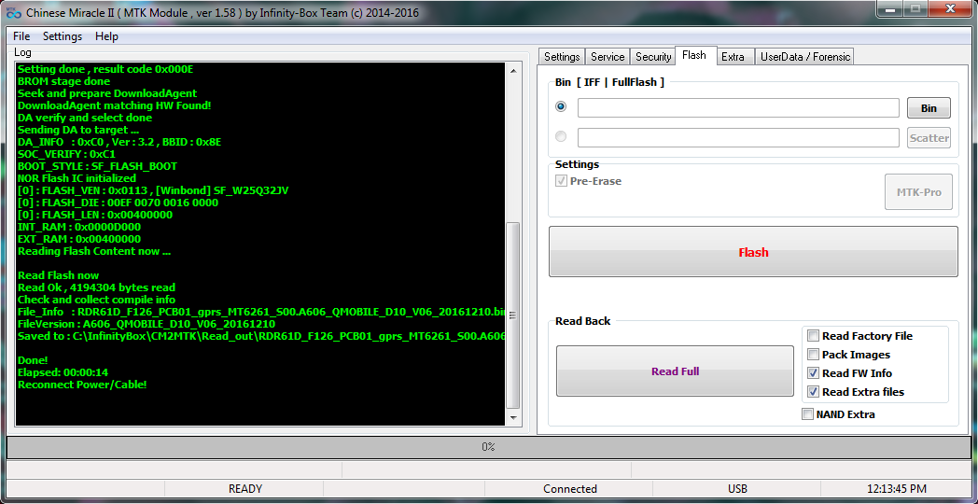Viewport: 978px width, 504px height.
Task: Click the Bin file path input field
Action: tap(737, 108)
